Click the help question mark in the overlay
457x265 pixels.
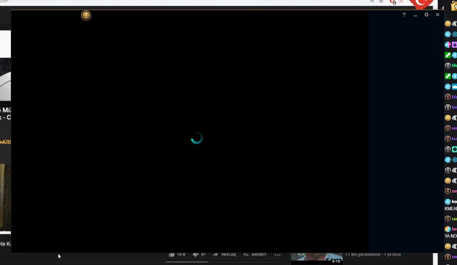pyautogui.click(x=404, y=15)
